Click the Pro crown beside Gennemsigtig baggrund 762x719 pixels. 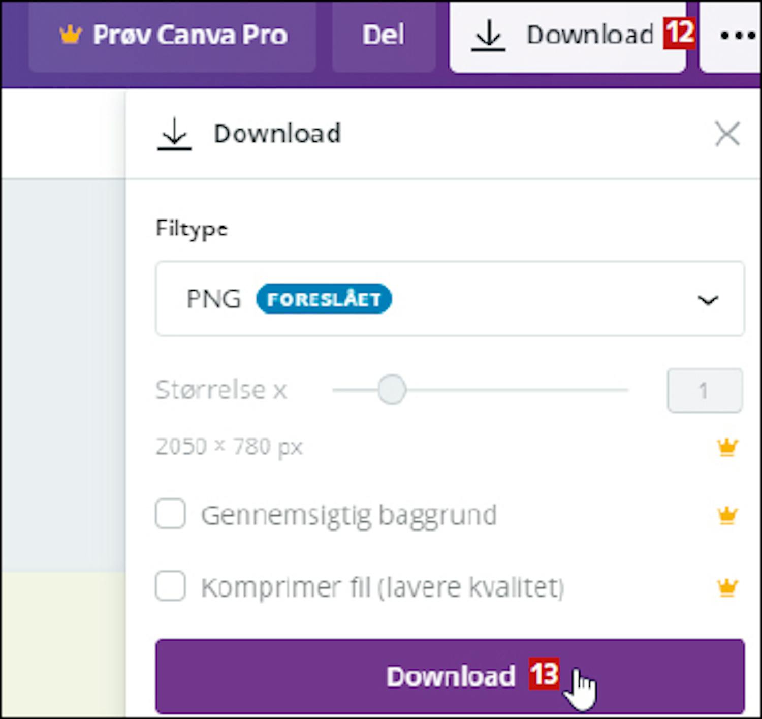(x=727, y=515)
